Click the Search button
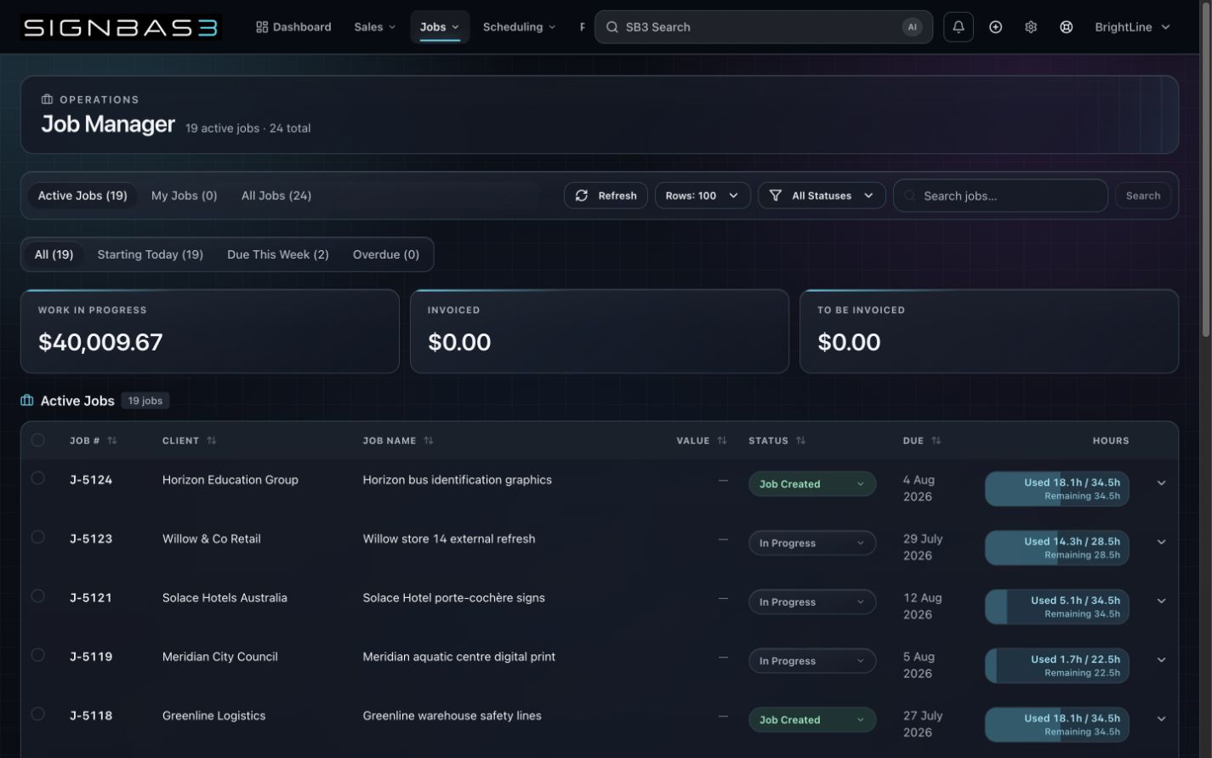 (1143, 196)
